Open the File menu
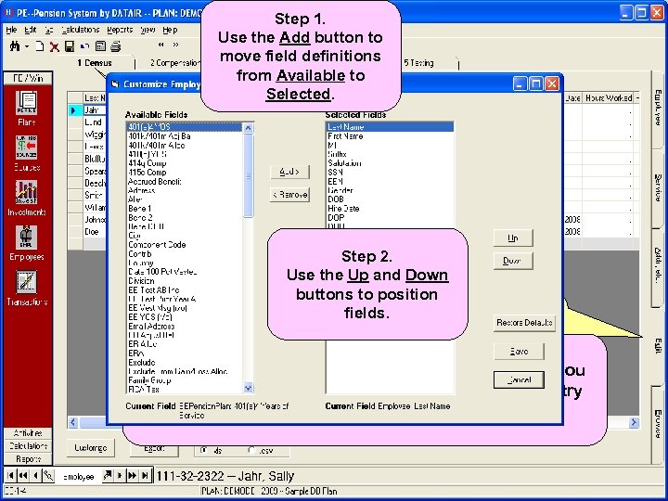 point(11,30)
